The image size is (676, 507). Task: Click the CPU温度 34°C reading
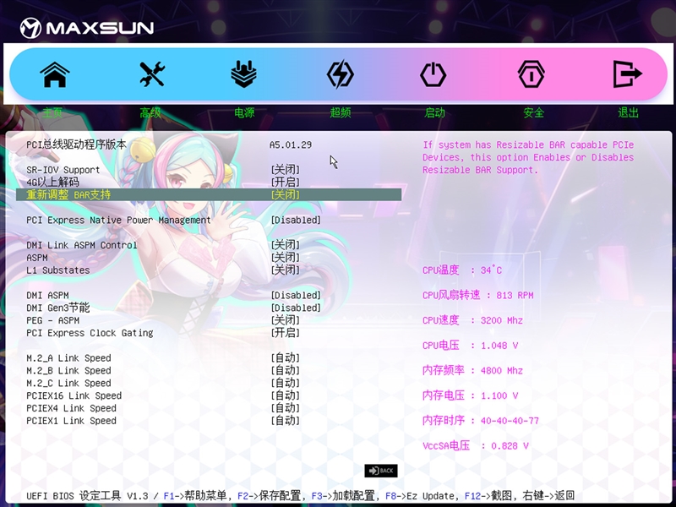click(x=462, y=270)
